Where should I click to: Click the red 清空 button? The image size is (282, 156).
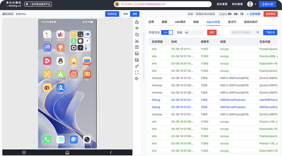point(212,32)
